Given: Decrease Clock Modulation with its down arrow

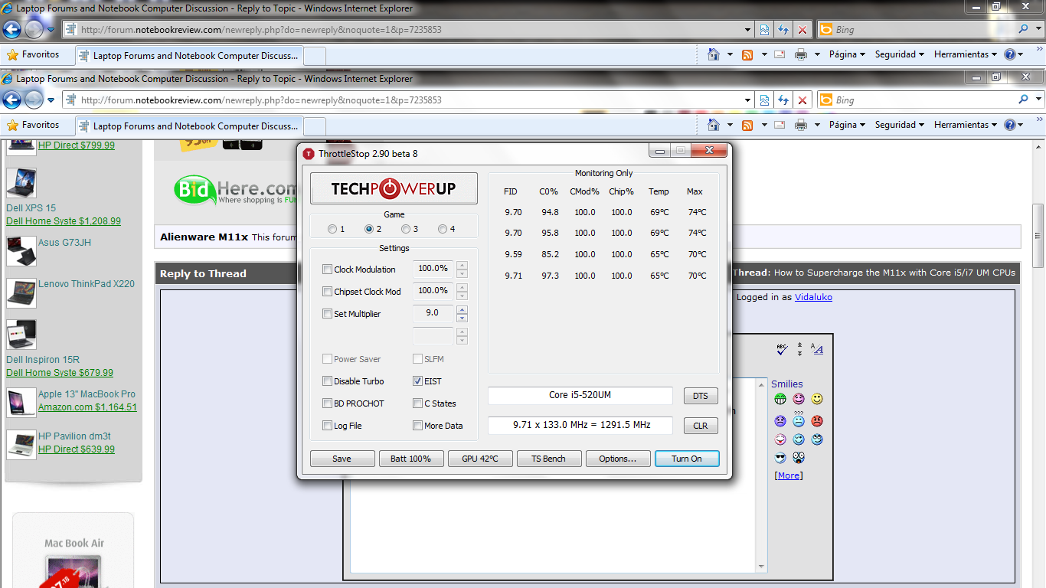Looking at the screenshot, I should (462, 274).
